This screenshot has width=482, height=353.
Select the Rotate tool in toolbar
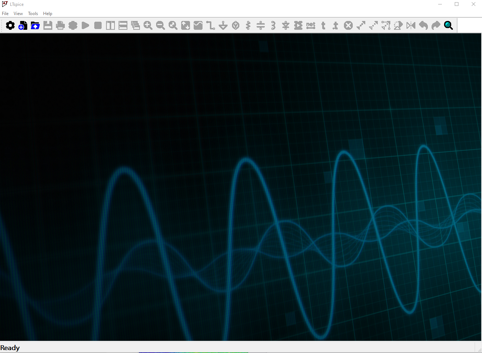coord(398,25)
